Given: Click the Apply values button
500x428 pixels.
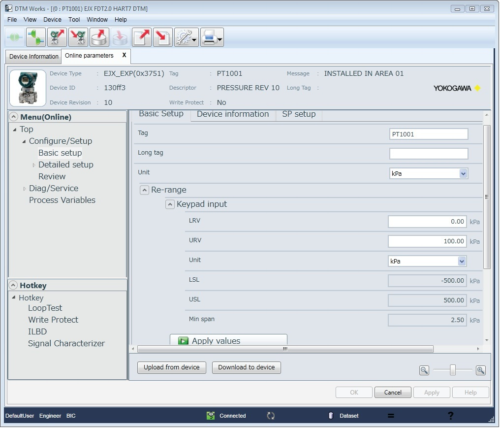Looking at the screenshot, I should pyautogui.click(x=228, y=340).
